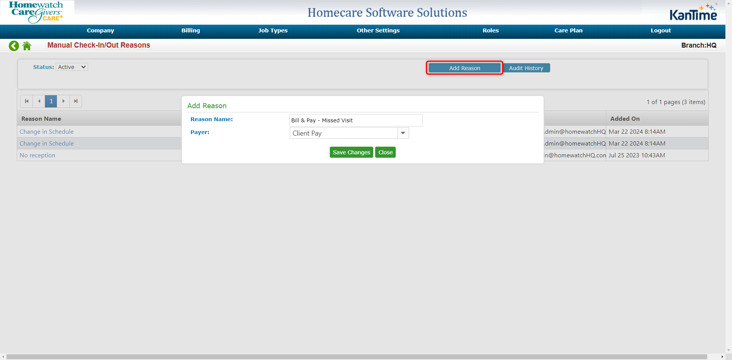Open the Other Settings menu

tap(378, 30)
